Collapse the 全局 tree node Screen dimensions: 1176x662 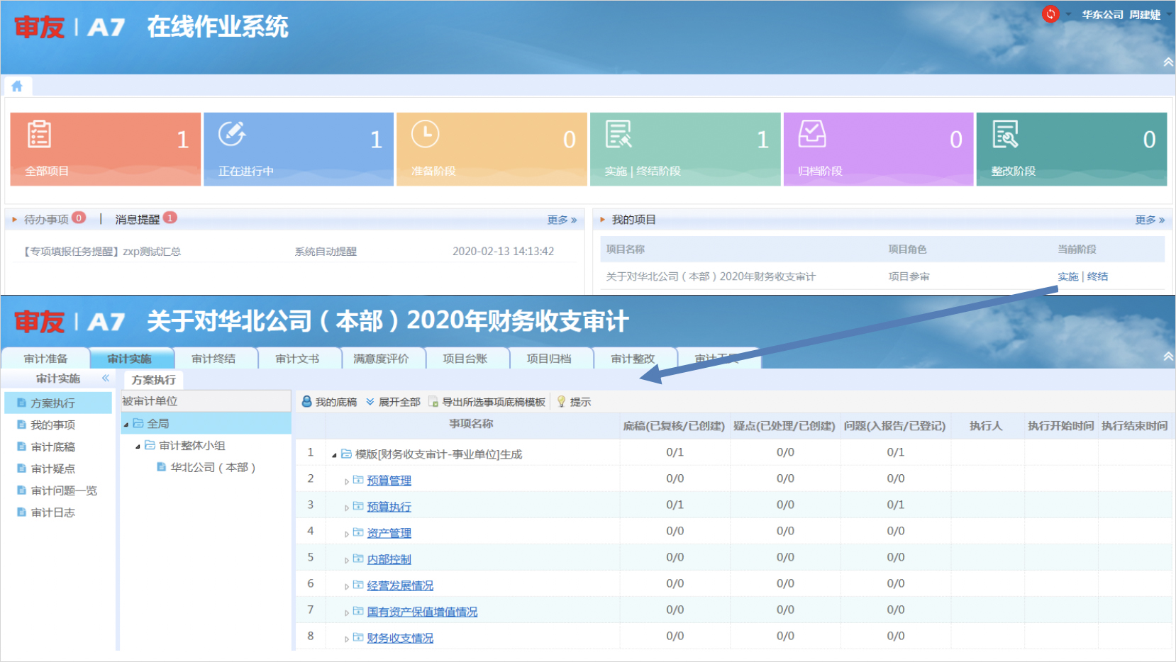tap(126, 425)
